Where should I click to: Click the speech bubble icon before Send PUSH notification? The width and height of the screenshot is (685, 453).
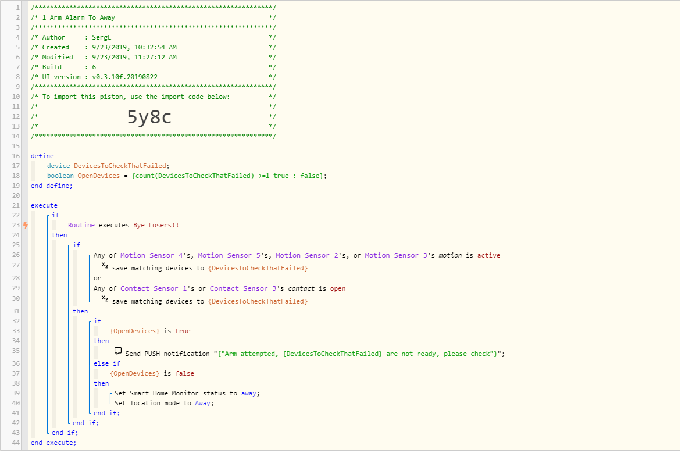click(118, 351)
